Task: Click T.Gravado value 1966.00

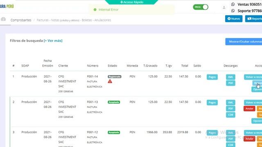Action: [x=152, y=132]
